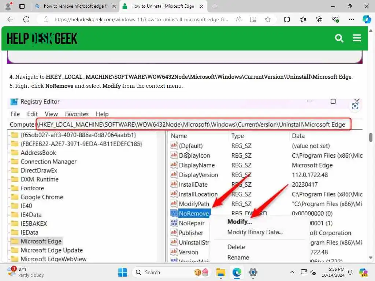
Task: Go back to the previous page
Action: click(10, 19)
